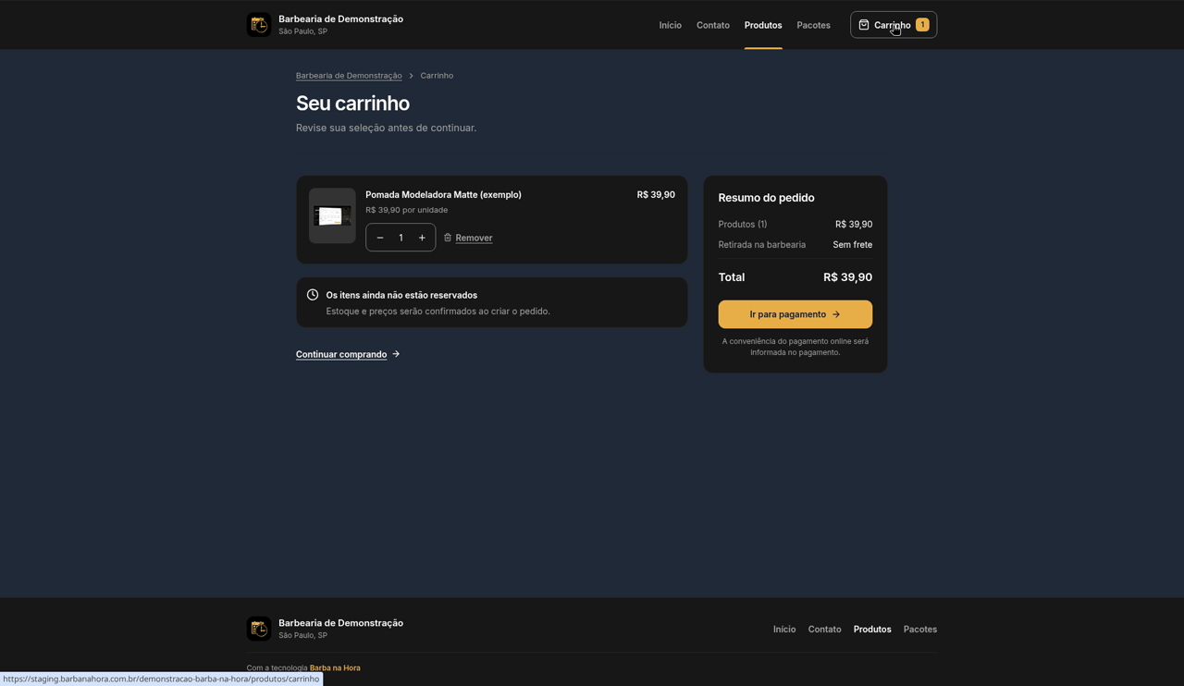Click Produtos in the footer navigation
This screenshot has width=1184, height=686.
point(872,630)
